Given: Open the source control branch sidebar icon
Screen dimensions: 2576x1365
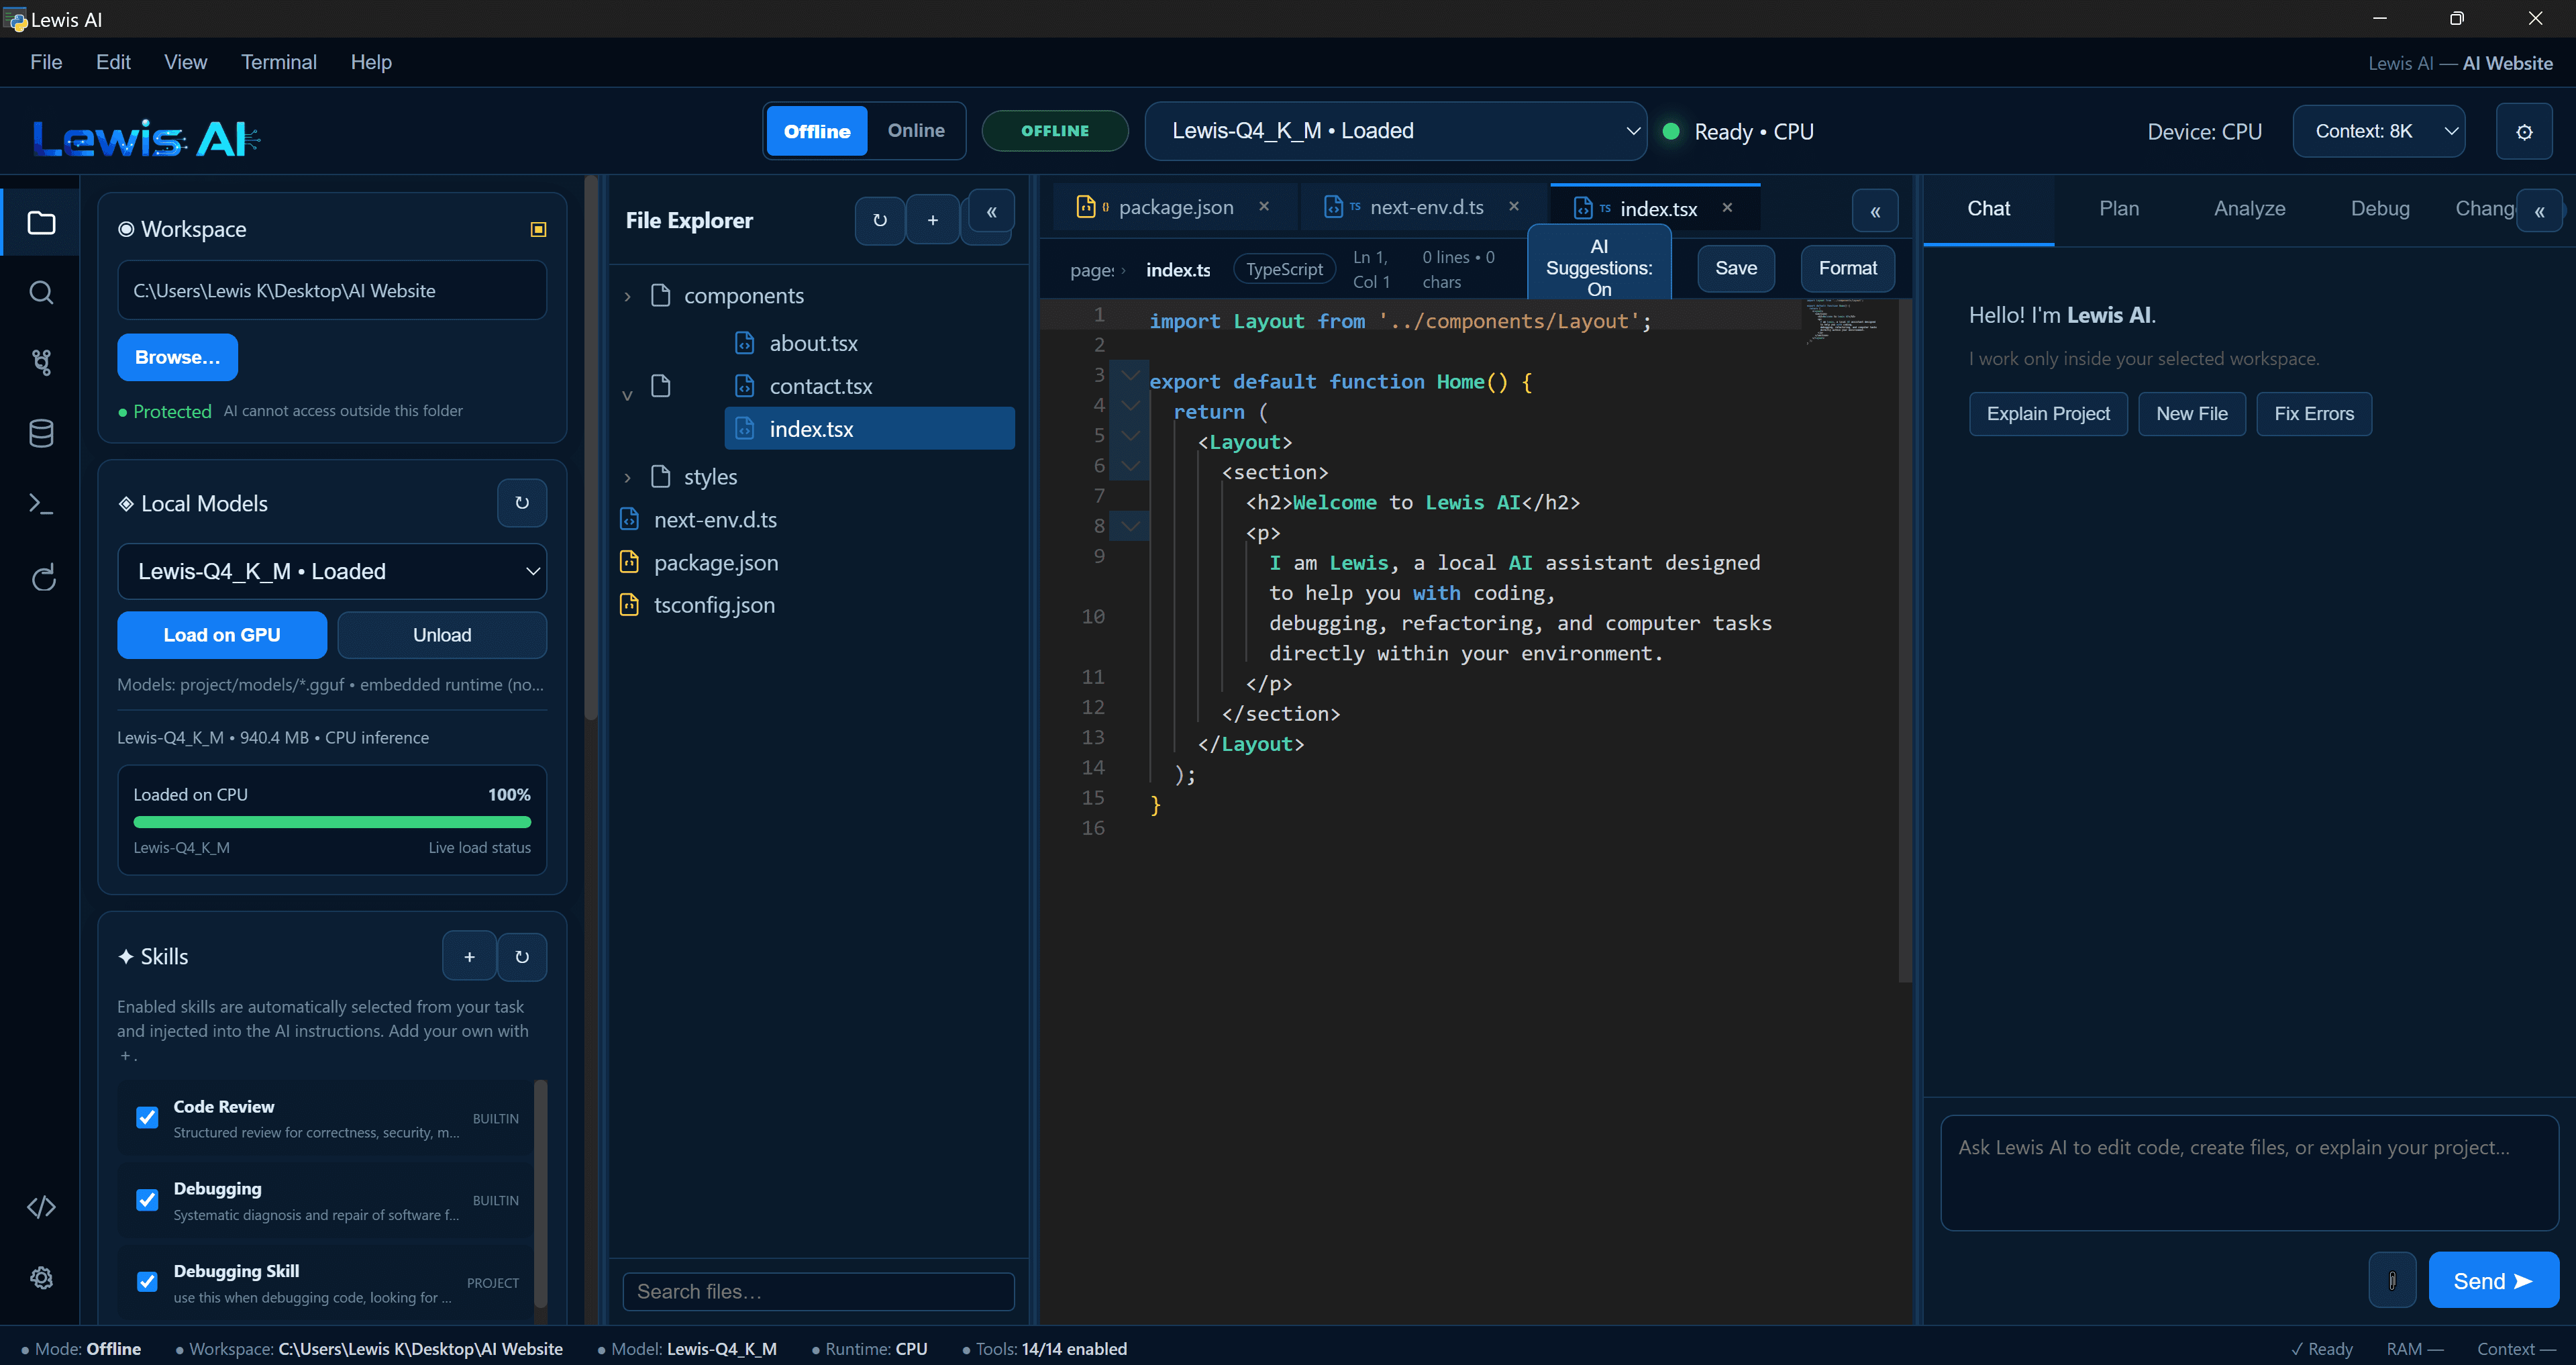Looking at the screenshot, I should pos(41,362).
